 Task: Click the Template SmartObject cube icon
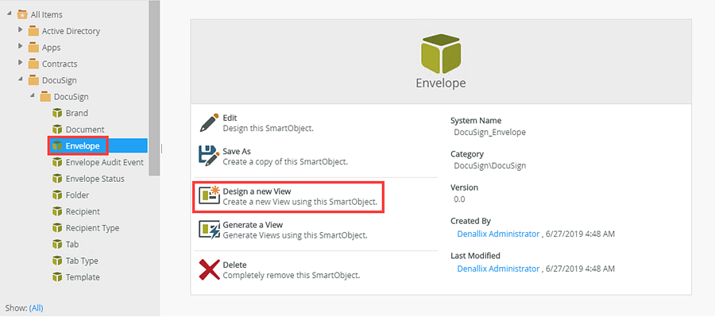pyautogui.click(x=57, y=277)
